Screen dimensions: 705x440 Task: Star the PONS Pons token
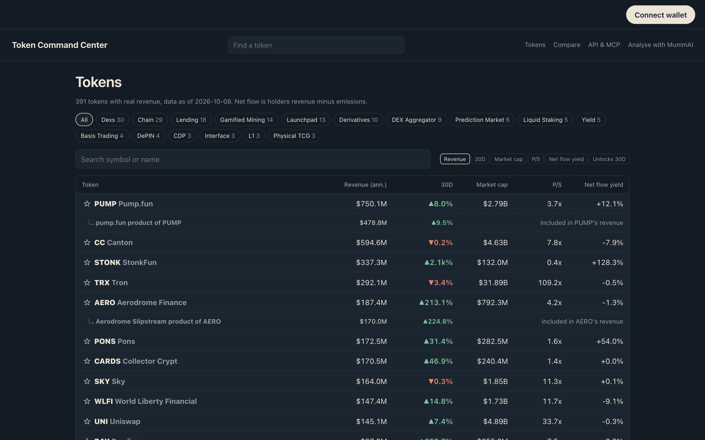point(87,341)
